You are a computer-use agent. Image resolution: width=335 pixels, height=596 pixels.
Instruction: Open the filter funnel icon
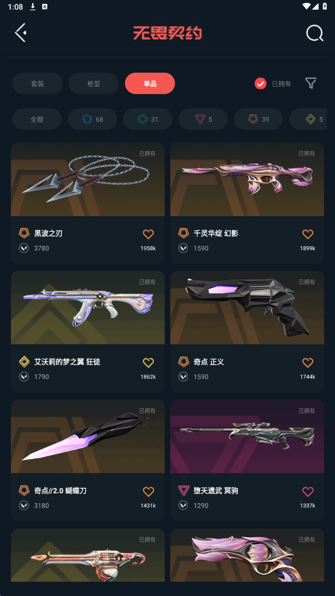[310, 83]
